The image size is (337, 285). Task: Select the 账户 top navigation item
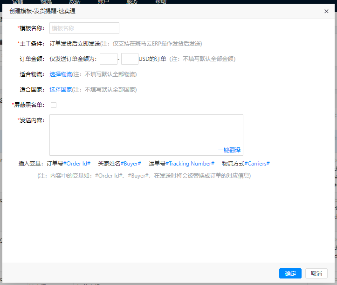(103, 2)
